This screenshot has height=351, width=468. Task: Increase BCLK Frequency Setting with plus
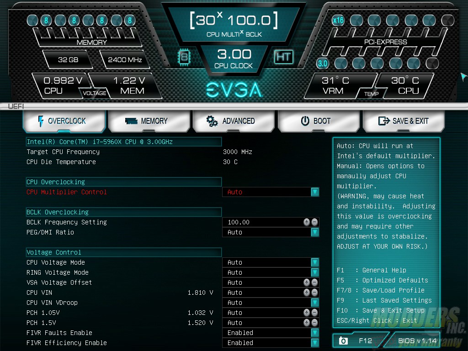pyautogui.click(x=307, y=222)
